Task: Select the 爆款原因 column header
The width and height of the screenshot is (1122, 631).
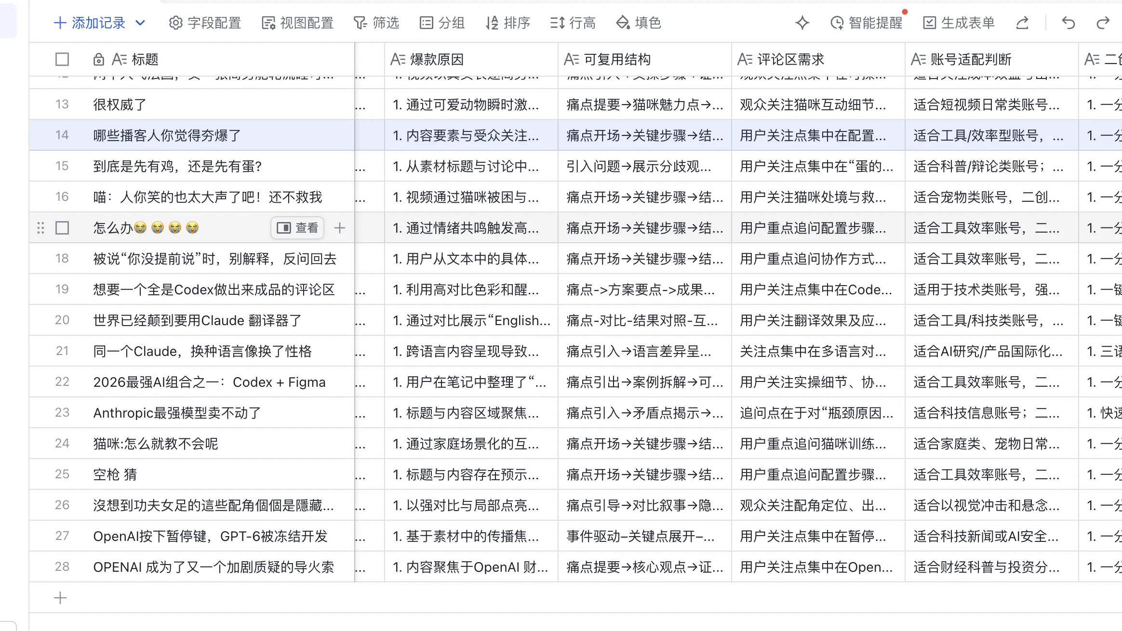Action: pos(471,59)
